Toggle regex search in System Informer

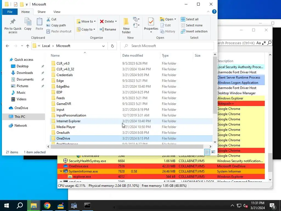click(x=264, y=43)
